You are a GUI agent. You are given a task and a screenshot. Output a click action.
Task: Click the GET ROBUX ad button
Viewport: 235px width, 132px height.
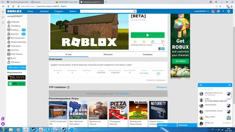point(180,61)
